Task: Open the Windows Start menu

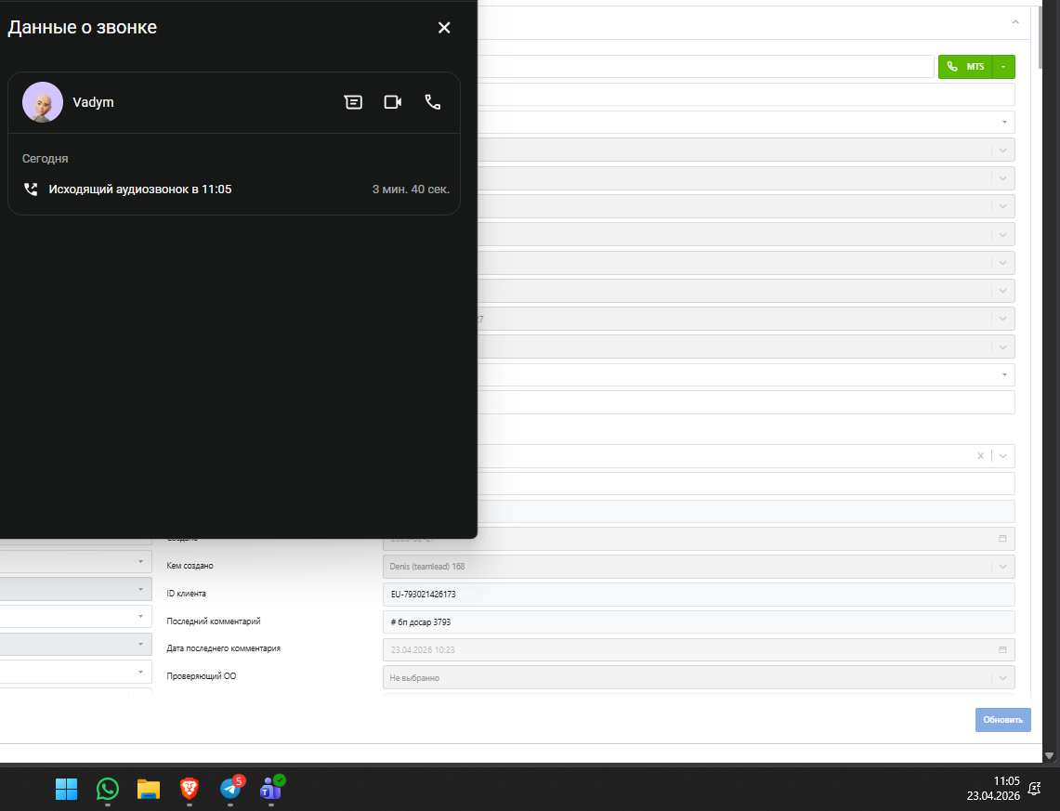Action: [66, 789]
